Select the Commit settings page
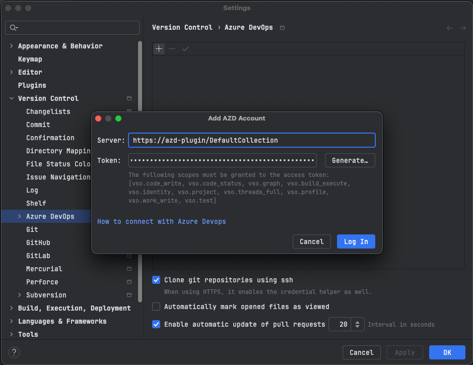This screenshot has height=365, width=473. (x=38, y=125)
